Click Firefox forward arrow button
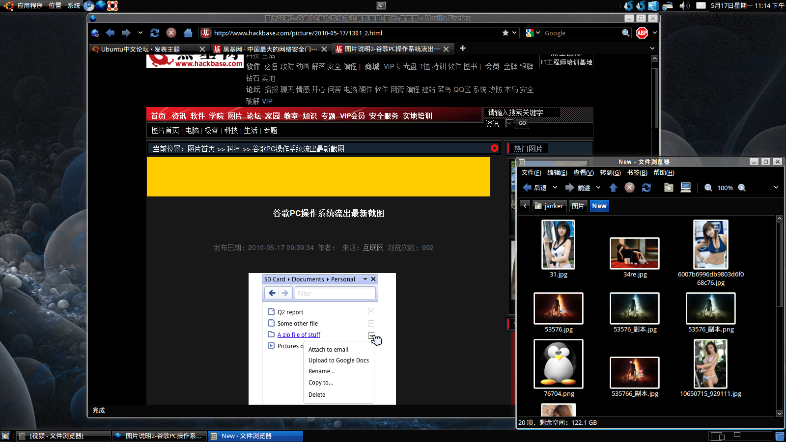This screenshot has height=442, width=786. coord(126,33)
